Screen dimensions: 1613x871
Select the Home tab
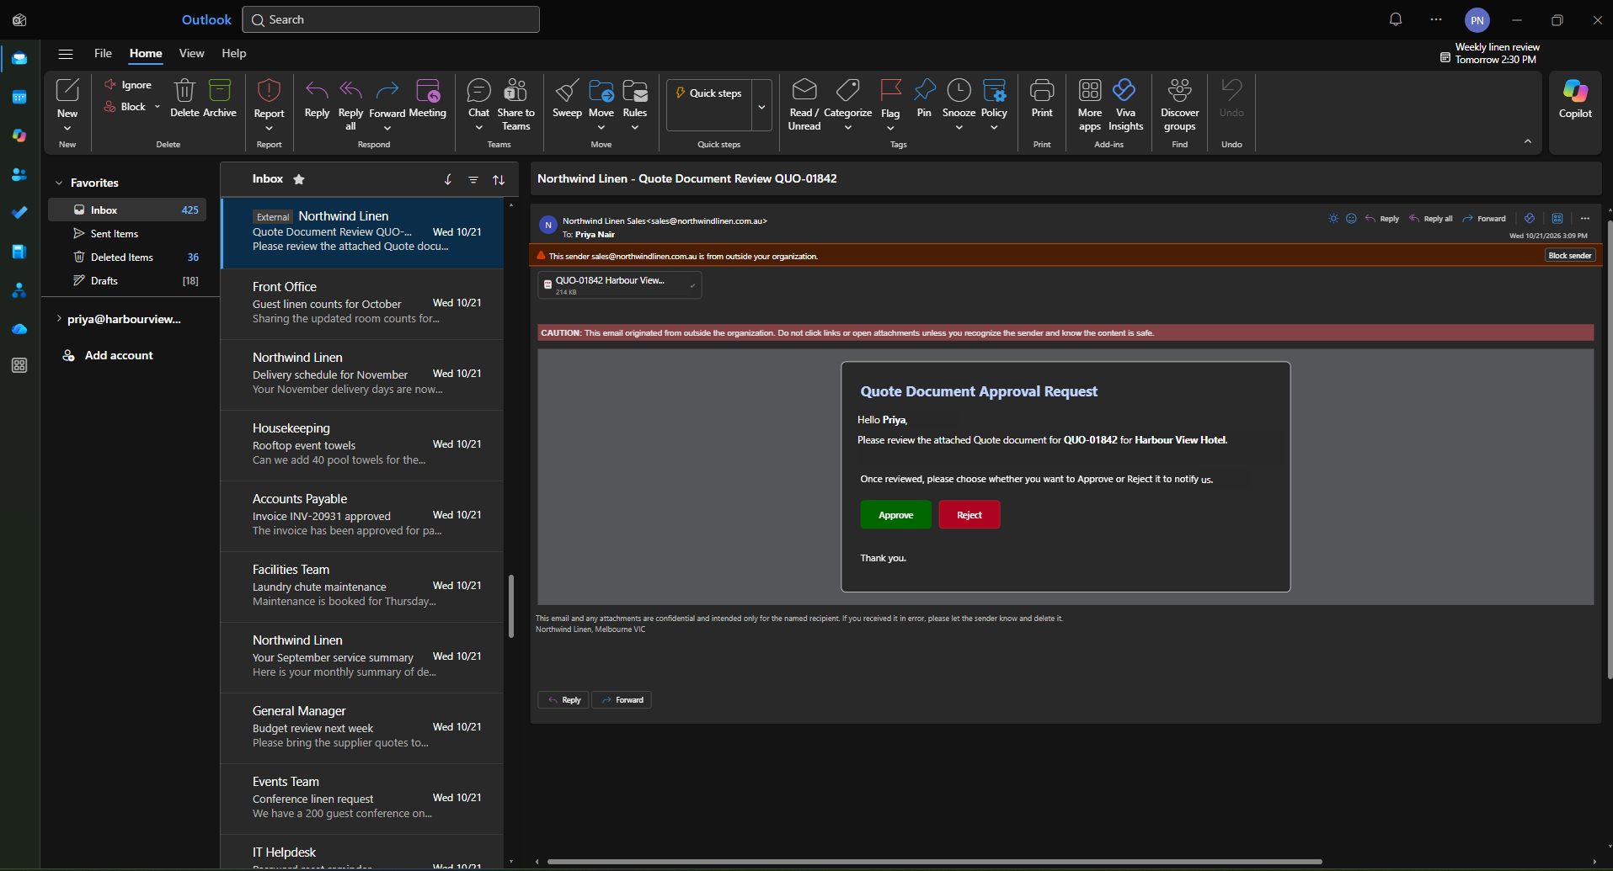coord(146,53)
